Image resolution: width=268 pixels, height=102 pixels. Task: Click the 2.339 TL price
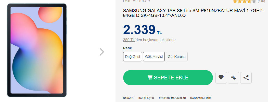click(143, 30)
